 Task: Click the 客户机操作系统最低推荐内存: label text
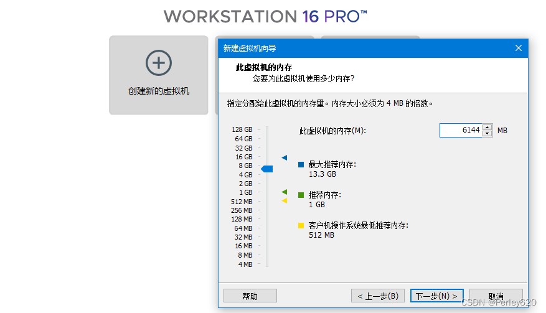pyautogui.click(x=359, y=226)
